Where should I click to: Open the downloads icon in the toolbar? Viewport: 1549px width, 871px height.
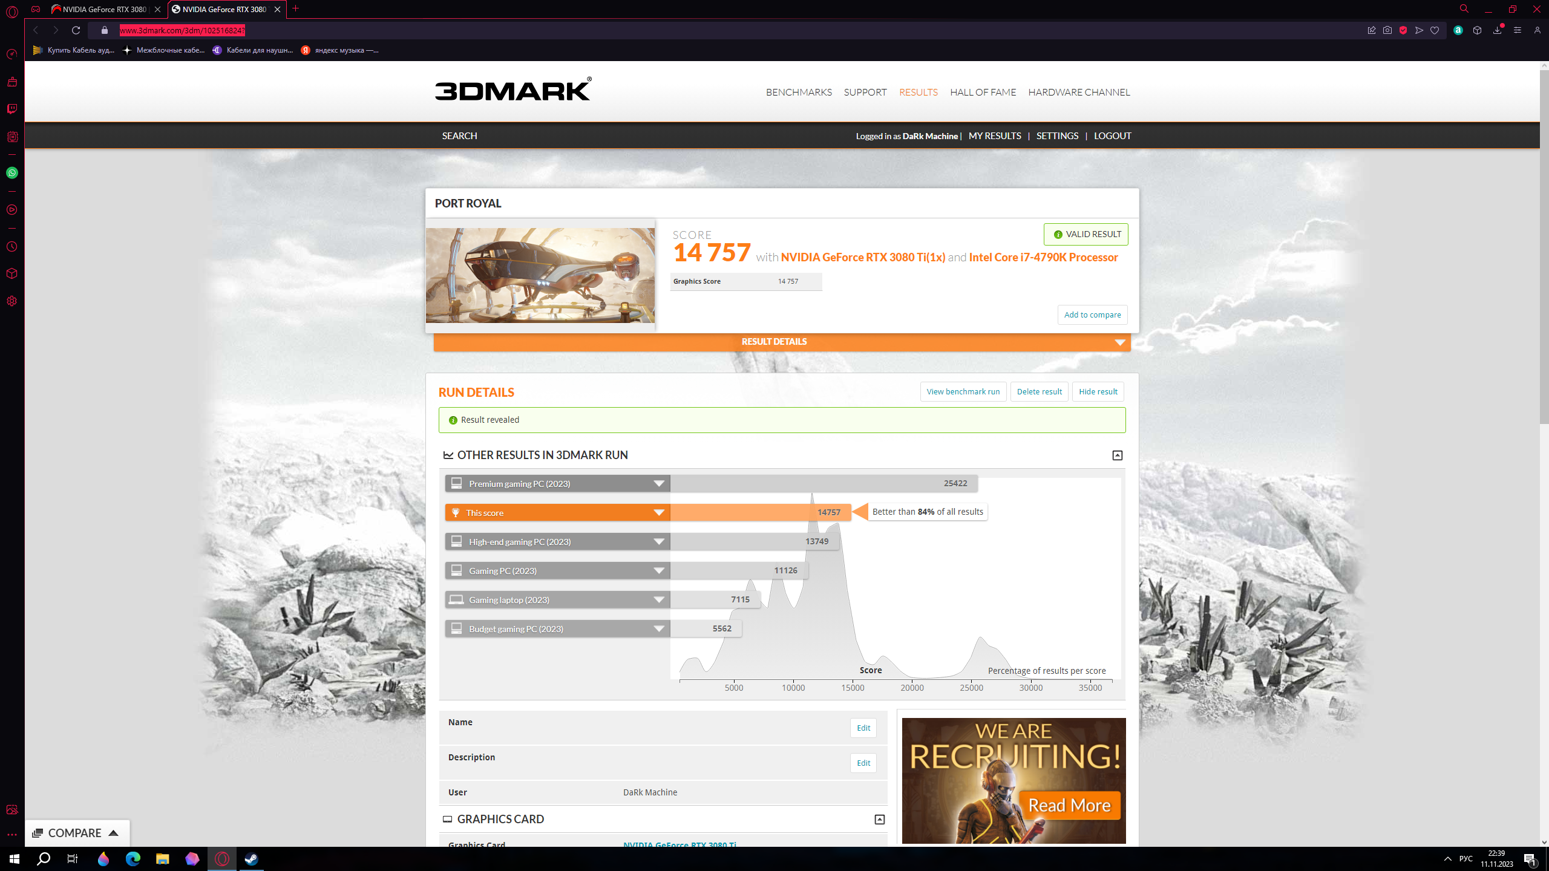[x=1497, y=30]
